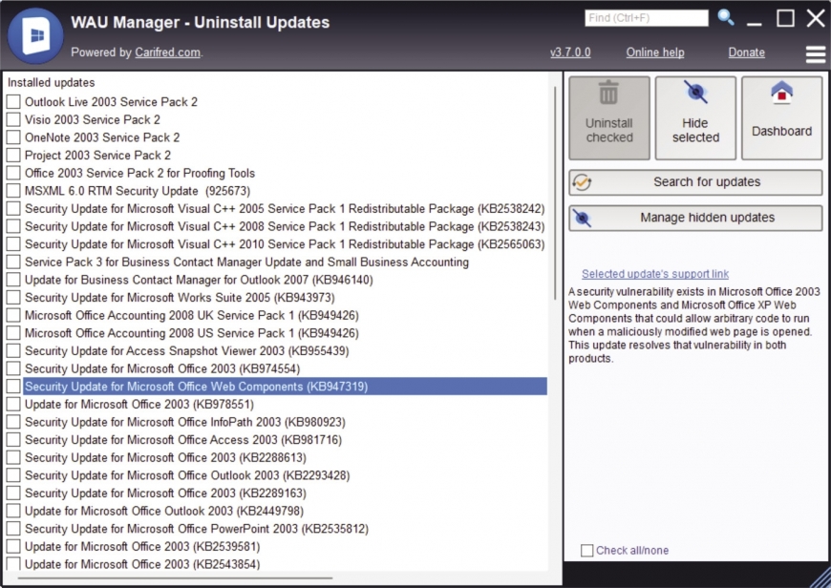The image size is (831, 588).
Task: Select Update for Microsoft Office 2003 KB2539581
Action: point(142,547)
